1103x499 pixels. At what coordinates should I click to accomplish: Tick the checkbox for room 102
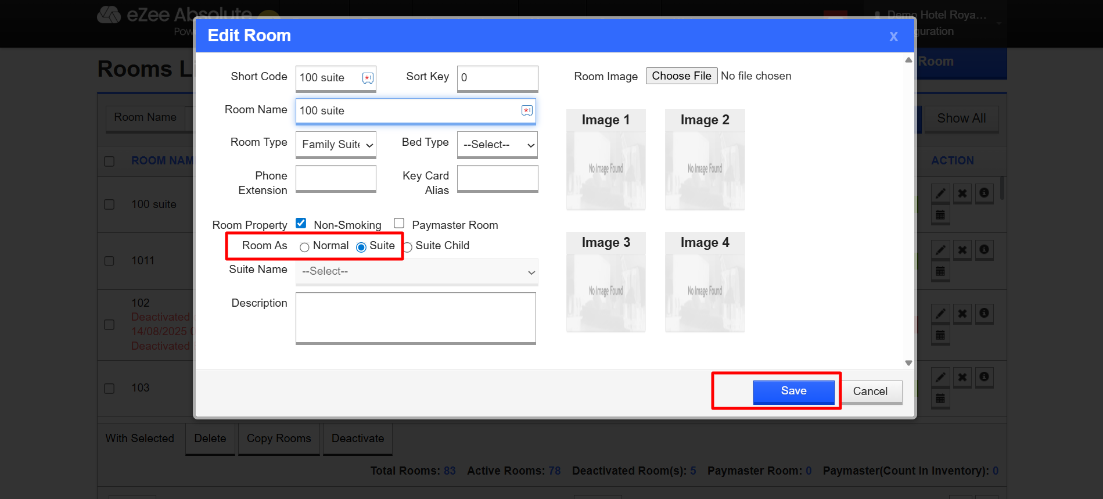[109, 325]
